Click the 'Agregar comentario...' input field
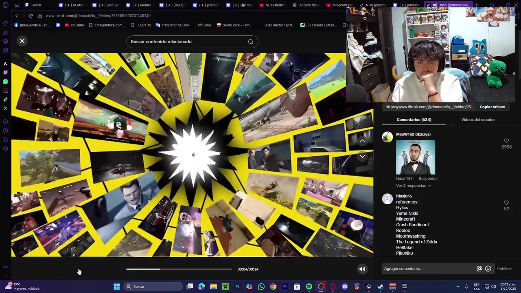Screen dimensions: 521x293 (429, 269)
